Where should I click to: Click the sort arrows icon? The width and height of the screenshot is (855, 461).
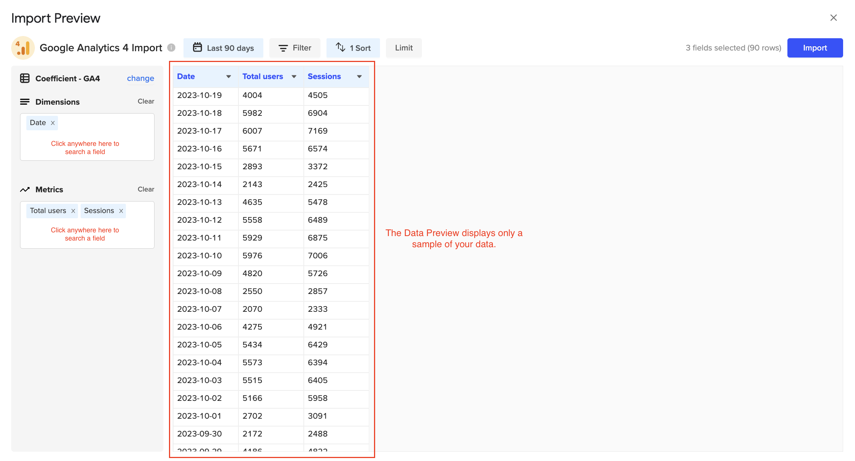point(341,47)
